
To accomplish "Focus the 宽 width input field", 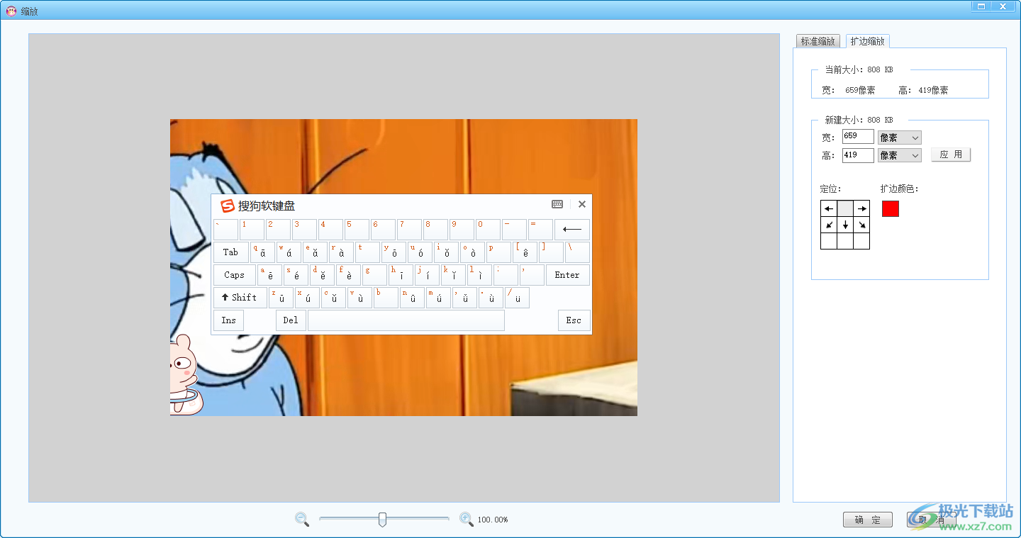I will pyautogui.click(x=858, y=136).
